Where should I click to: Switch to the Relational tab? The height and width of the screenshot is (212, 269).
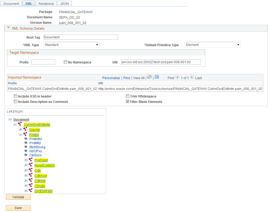point(46,4)
